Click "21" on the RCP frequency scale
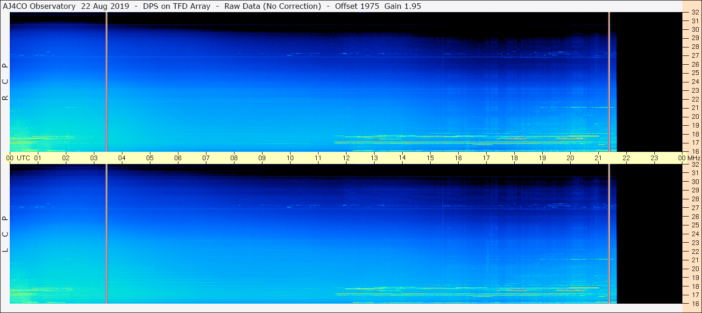The height and width of the screenshot is (313, 702). coord(695,108)
